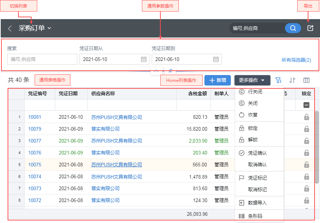Image resolution: width=320 pixels, height=223 pixels.
Task: Click the export icon in header
Action: 310,28
